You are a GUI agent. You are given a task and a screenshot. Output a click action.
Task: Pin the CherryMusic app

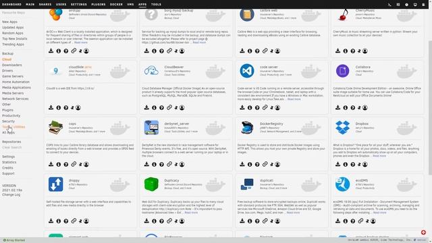click(359, 51)
